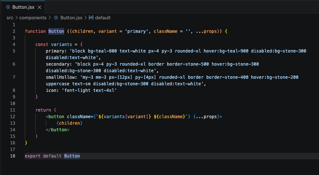
Task: Click the 'primary' default string on line 2
Action: tap(137, 31)
